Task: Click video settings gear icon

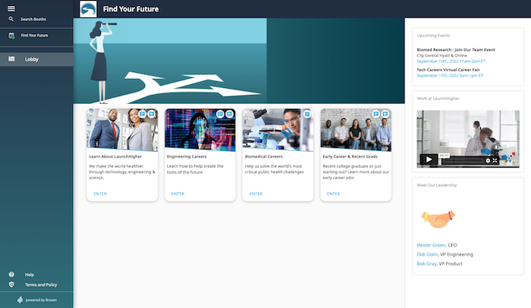Action: click(x=488, y=160)
